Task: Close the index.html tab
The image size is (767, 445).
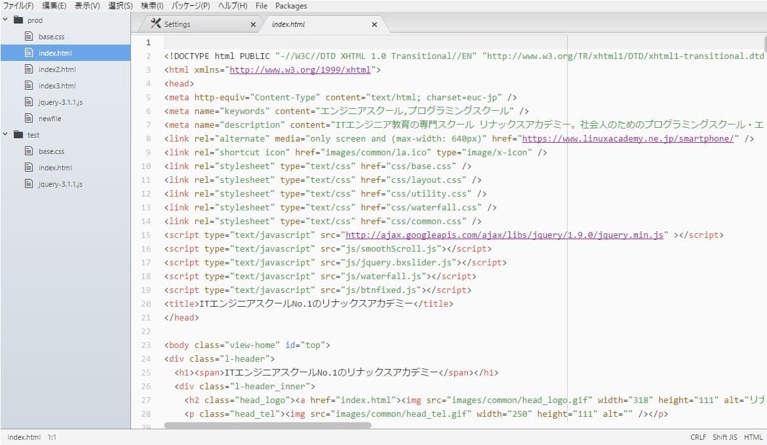Action: [374, 25]
